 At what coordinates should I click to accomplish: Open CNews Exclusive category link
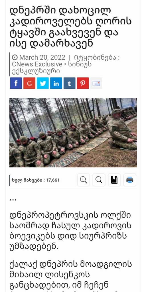click(x=37, y=64)
